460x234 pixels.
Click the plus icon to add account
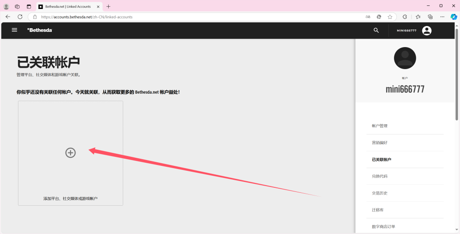pyautogui.click(x=71, y=152)
